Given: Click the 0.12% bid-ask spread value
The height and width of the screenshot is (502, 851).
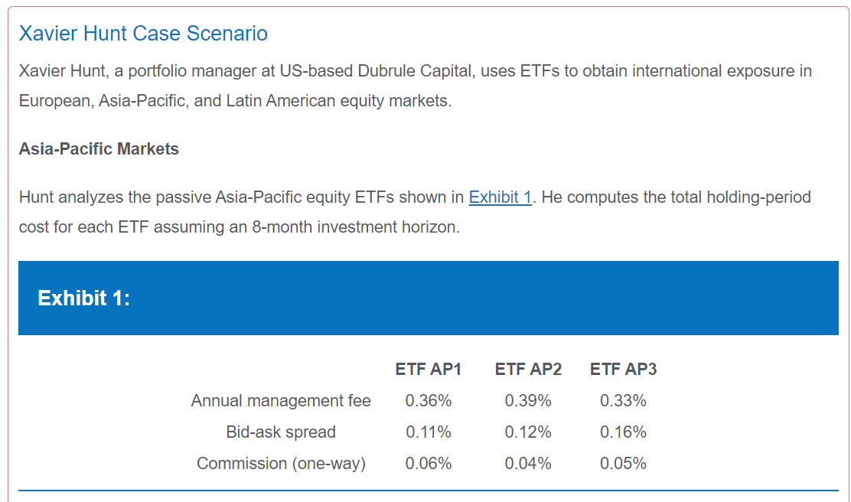Looking at the screenshot, I should [x=528, y=432].
